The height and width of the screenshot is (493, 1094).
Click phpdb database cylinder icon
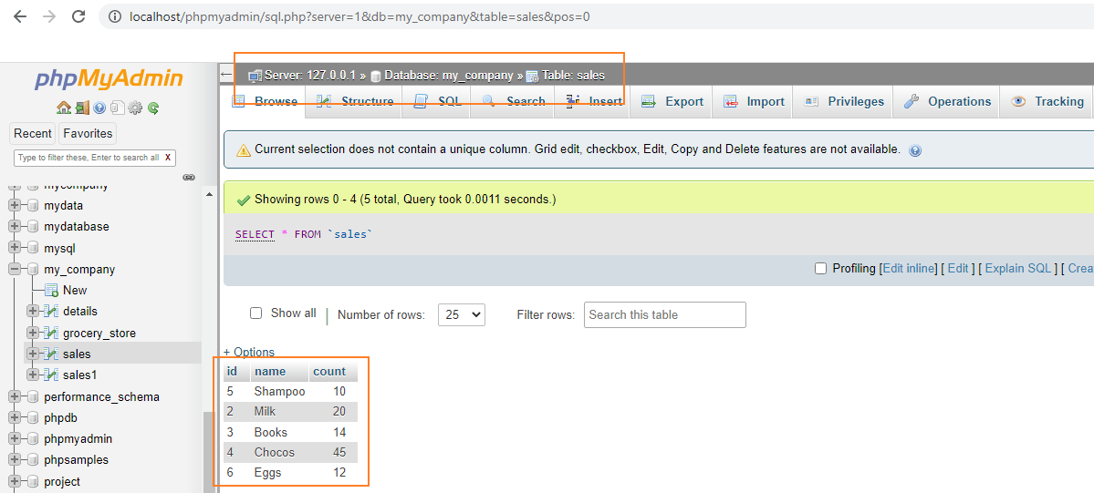pos(32,417)
